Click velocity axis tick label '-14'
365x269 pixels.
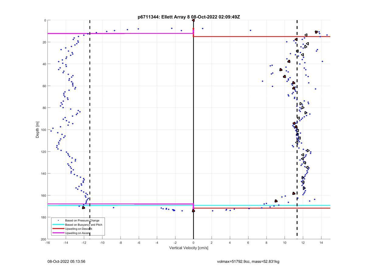(66, 243)
